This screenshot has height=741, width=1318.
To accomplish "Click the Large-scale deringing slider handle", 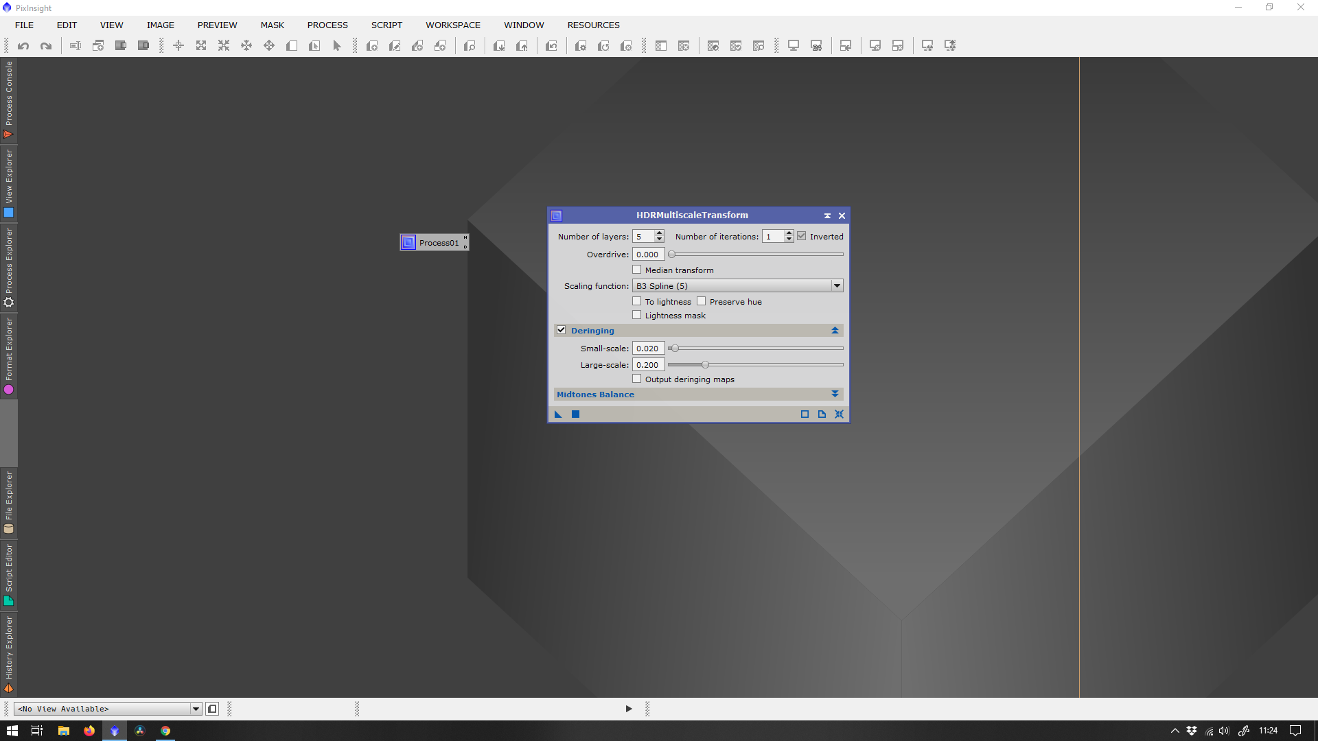I will pos(705,365).
